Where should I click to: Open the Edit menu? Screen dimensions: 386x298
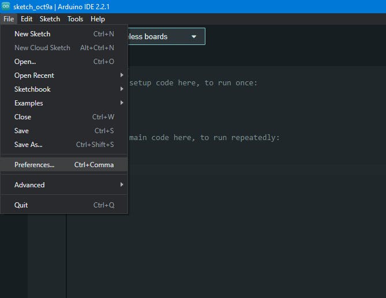(27, 19)
